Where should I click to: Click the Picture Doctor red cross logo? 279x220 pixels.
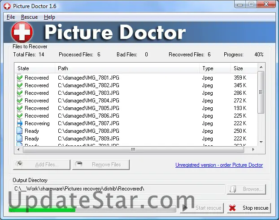(x=22, y=32)
